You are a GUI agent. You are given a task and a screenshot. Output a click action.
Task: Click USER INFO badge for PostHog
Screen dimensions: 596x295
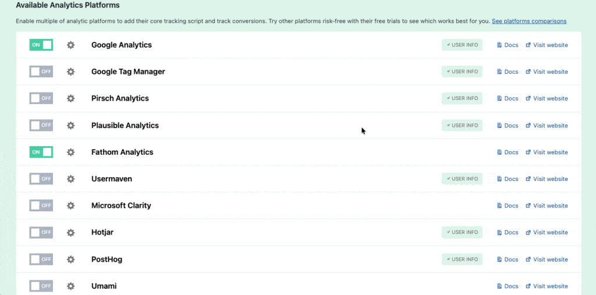point(462,260)
